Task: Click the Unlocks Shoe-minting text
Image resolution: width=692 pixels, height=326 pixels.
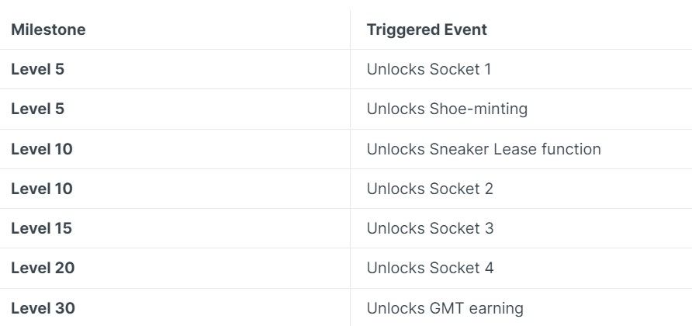Action: pos(447,109)
